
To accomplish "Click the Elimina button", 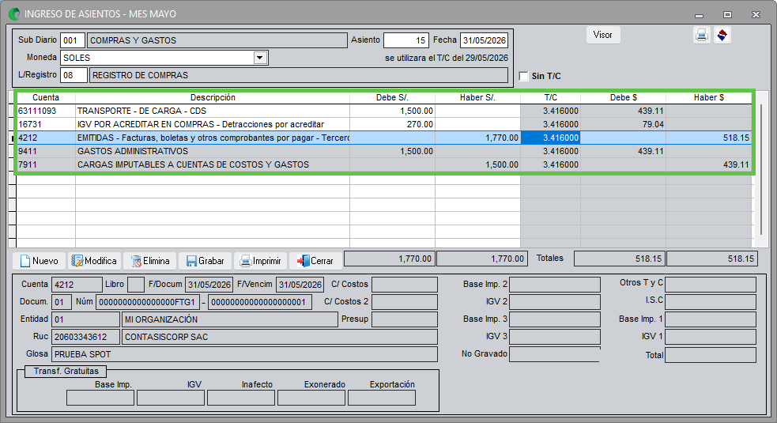I will point(149,261).
